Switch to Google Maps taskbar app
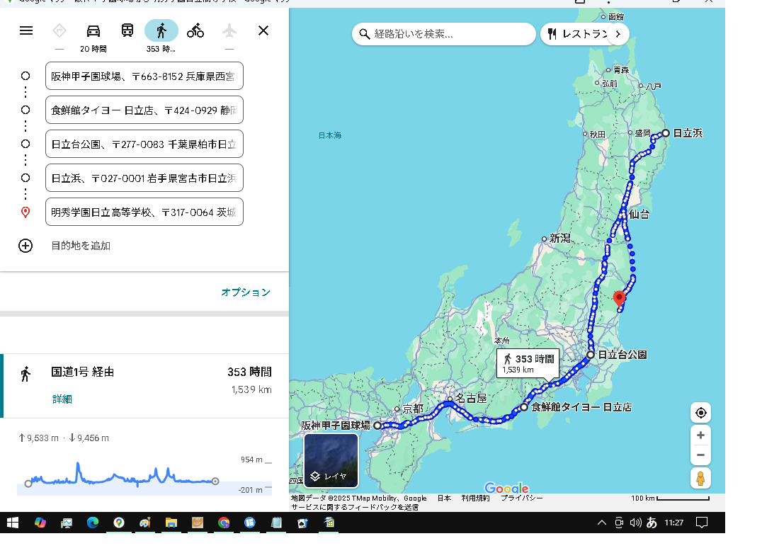 (x=119, y=523)
